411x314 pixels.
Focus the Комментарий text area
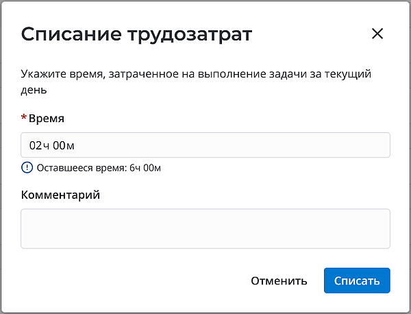tap(206, 228)
